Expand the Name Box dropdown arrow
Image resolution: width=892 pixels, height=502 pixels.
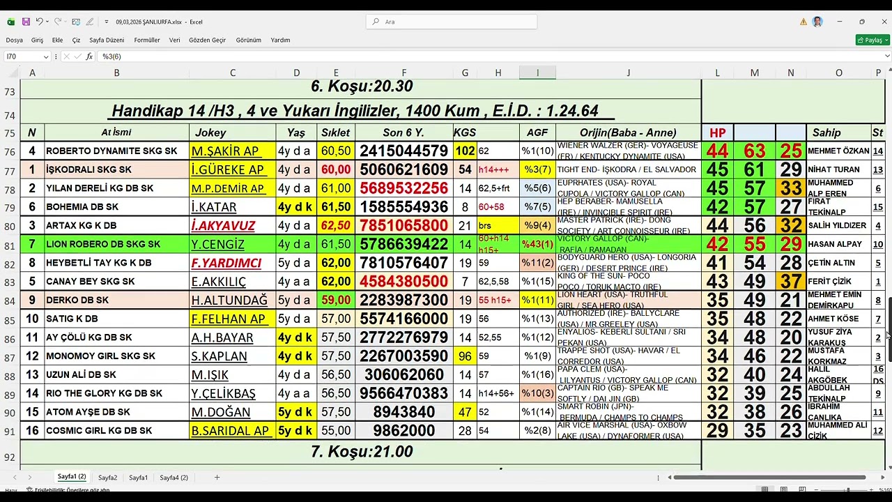[46, 56]
